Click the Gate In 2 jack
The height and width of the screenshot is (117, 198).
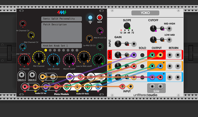tap(32, 75)
